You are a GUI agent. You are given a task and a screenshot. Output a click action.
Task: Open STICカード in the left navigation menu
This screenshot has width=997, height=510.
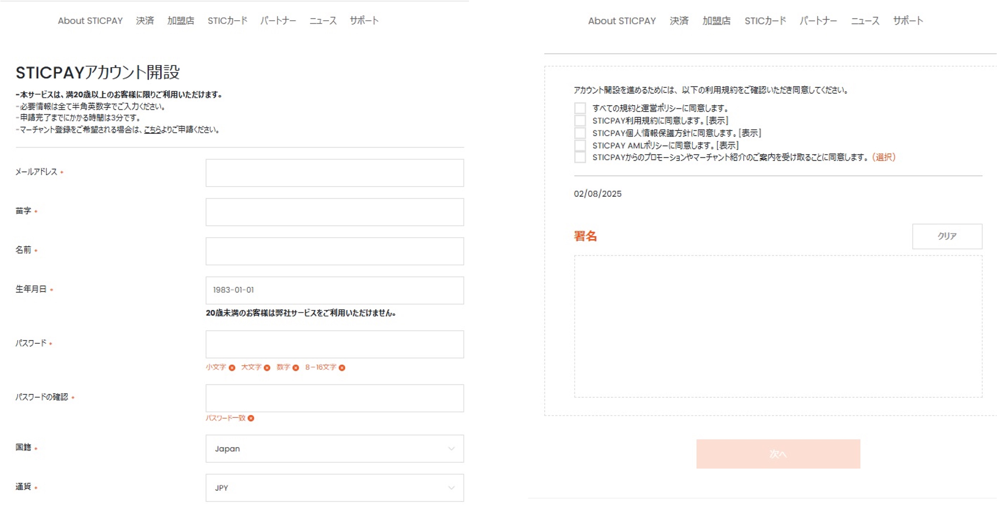pos(227,20)
